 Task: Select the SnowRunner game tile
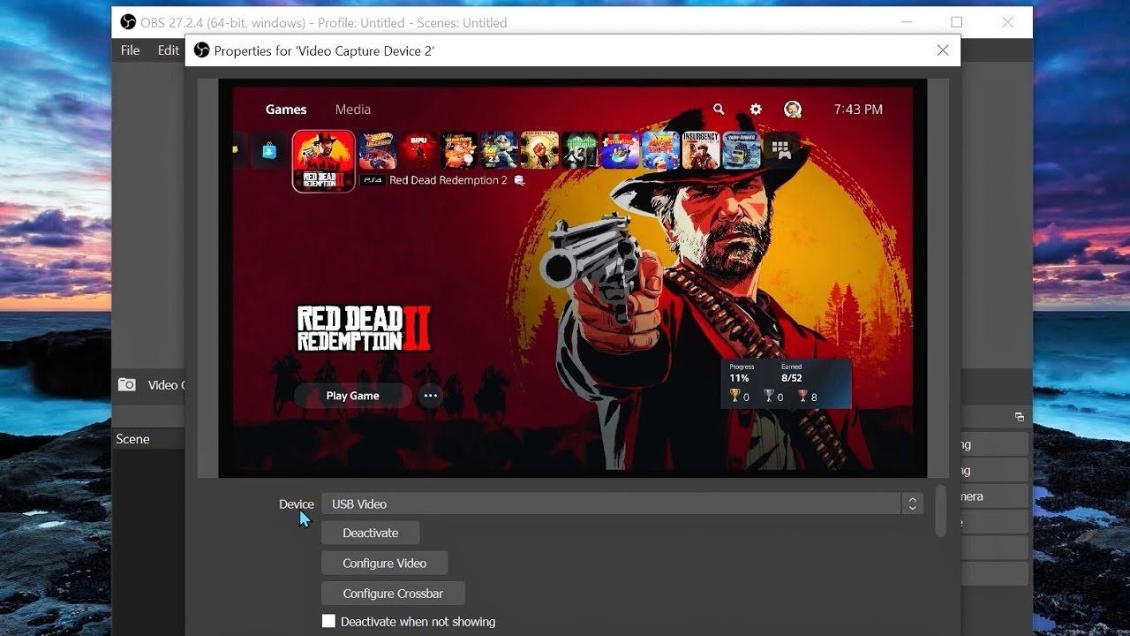741,151
